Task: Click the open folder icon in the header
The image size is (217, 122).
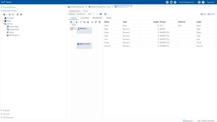Action: [x=171, y=2]
